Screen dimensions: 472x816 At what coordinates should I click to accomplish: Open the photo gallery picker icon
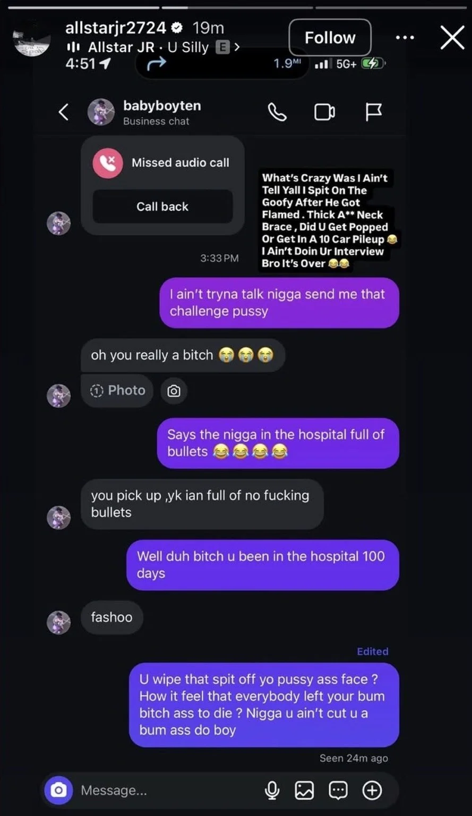click(x=304, y=791)
